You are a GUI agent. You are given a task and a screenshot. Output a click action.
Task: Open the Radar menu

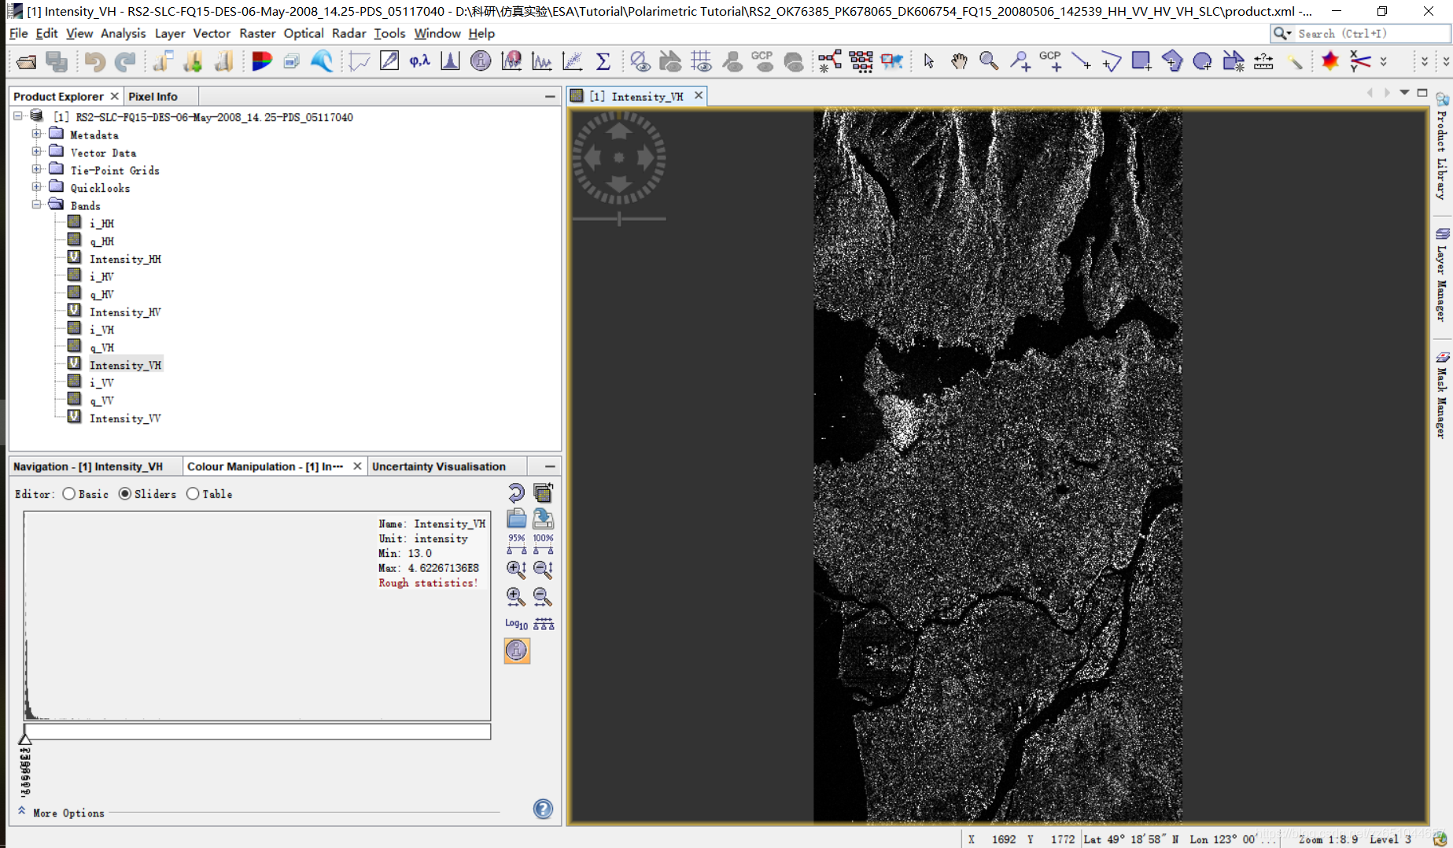[348, 33]
